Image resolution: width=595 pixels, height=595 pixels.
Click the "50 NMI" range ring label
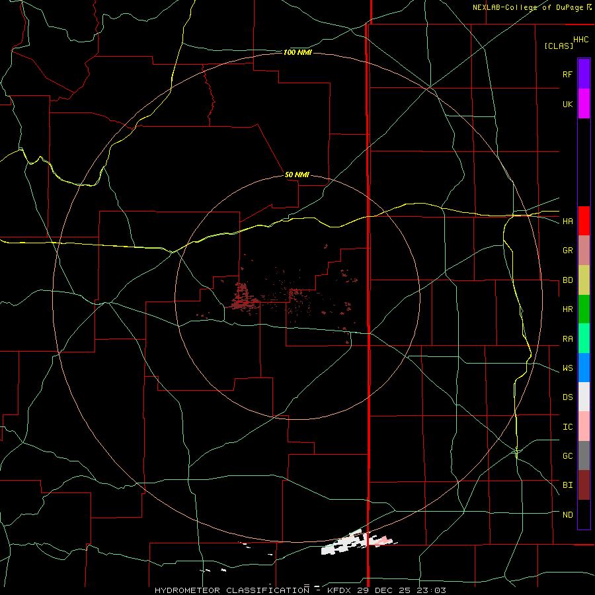pyautogui.click(x=297, y=175)
